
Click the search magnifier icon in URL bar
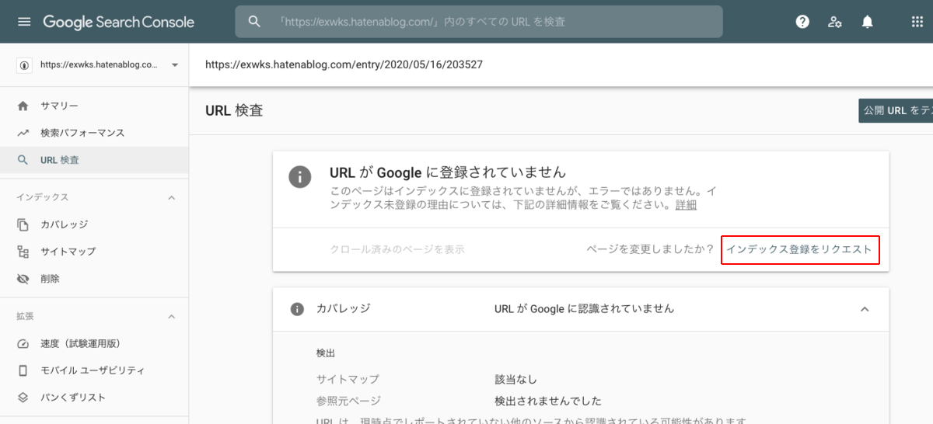(254, 22)
